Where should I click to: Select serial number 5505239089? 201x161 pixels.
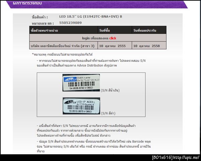[x=70, y=23]
